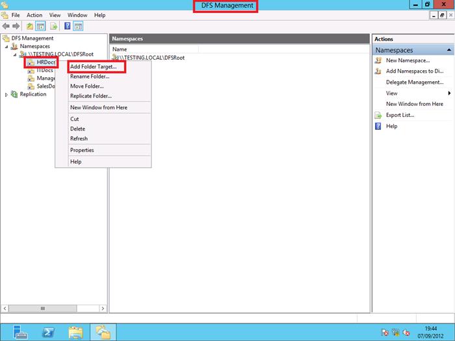Select the Namespaces tree node
455x341 pixels.
click(x=35, y=46)
